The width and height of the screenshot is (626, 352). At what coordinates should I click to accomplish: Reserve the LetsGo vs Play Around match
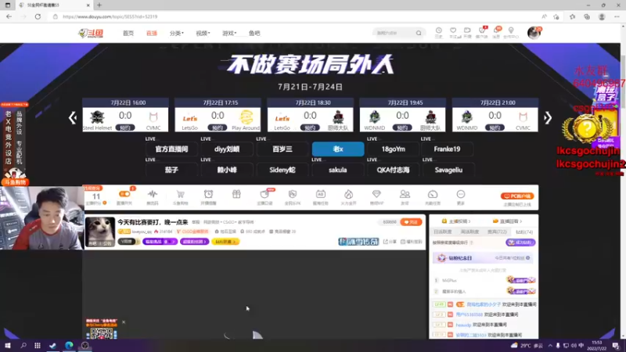click(218, 128)
